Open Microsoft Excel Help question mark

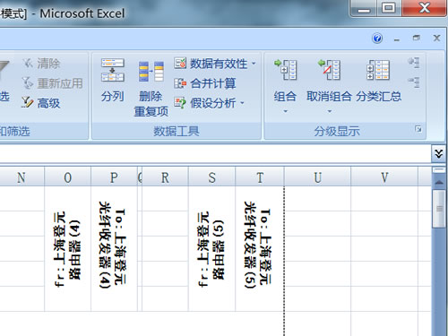point(377,39)
